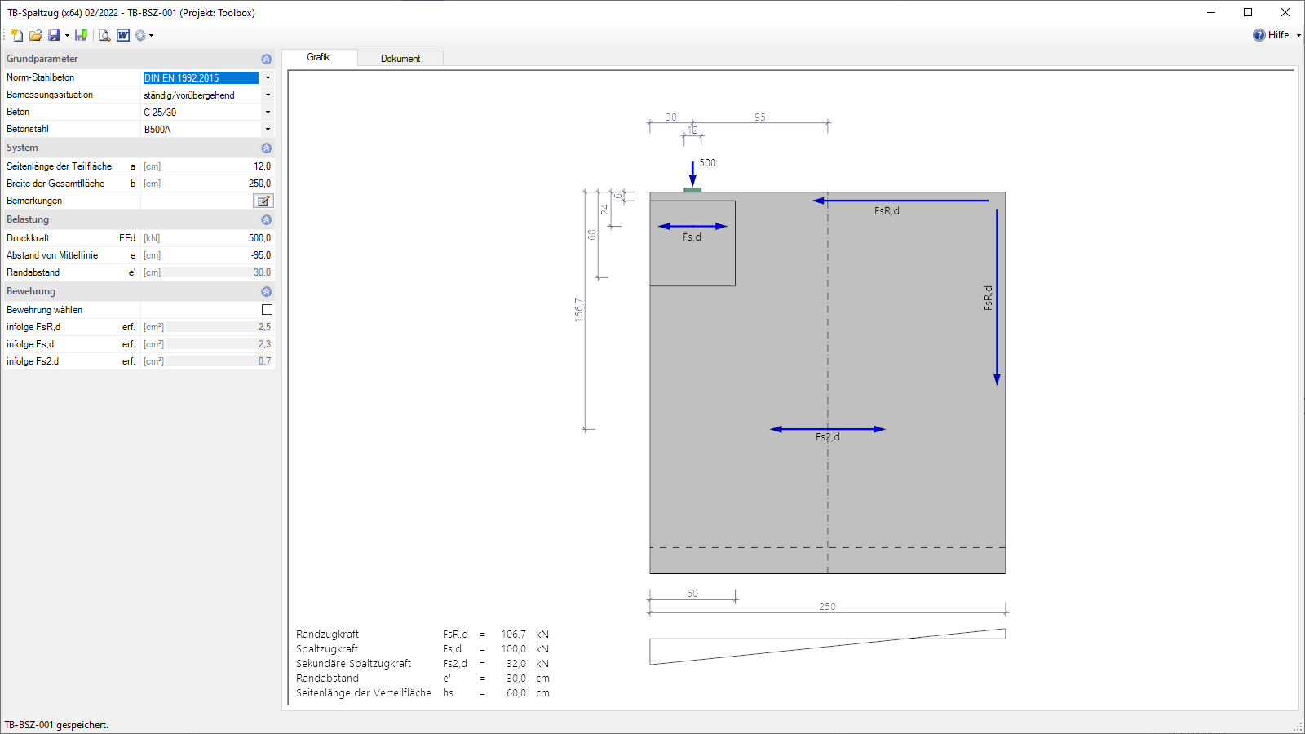
Task: Edit the Breite der Gesamtfläche value
Action: click(x=218, y=183)
